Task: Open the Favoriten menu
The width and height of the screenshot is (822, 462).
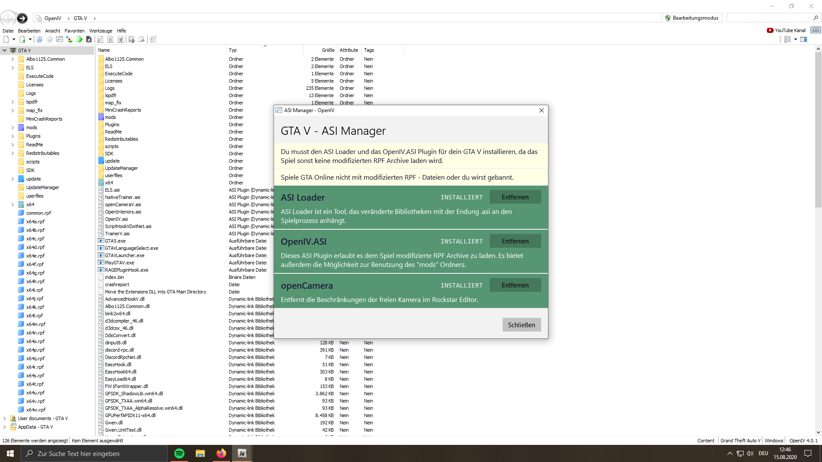Action: pyautogui.click(x=74, y=31)
